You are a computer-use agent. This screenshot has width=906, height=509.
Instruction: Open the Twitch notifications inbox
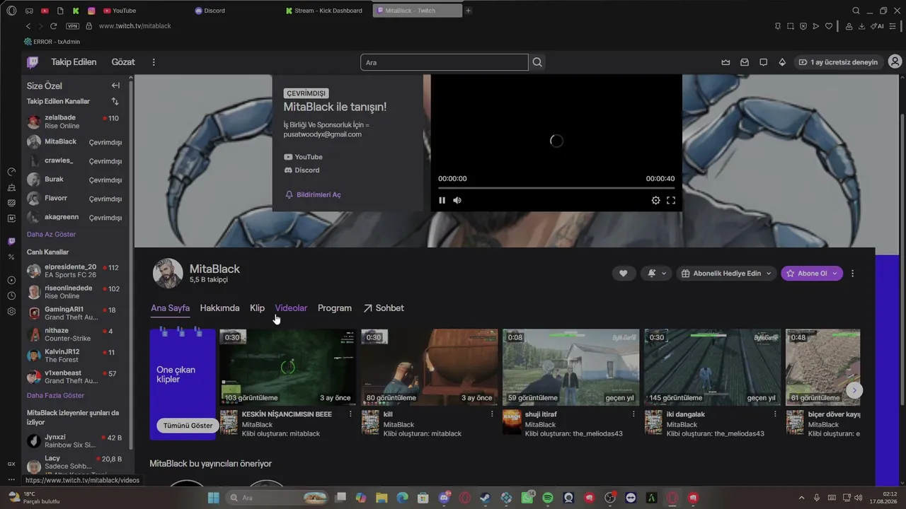coord(745,62)
